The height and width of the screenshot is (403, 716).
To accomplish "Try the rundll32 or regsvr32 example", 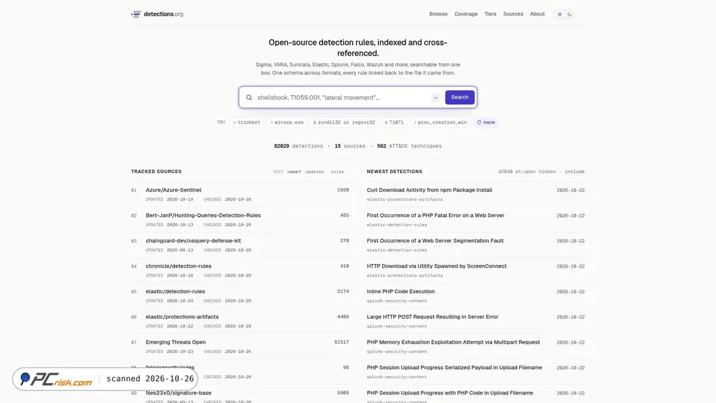I will [344, 122].
